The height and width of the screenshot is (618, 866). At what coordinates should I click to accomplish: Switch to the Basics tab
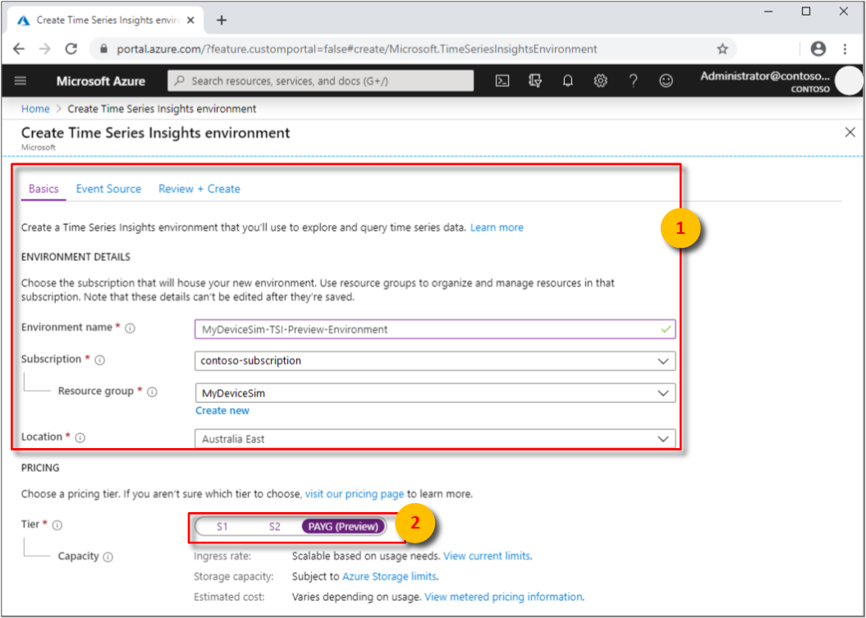[x=44, y=189]
